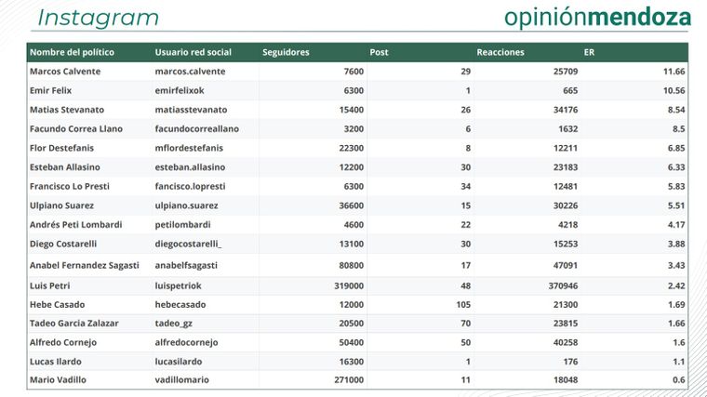Click the username hebecasado
The image size is (707, 397).
click(x=180, y=305)
